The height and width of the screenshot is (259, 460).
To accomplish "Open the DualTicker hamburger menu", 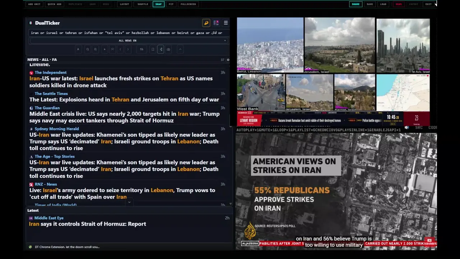I will tap(226, 23).
